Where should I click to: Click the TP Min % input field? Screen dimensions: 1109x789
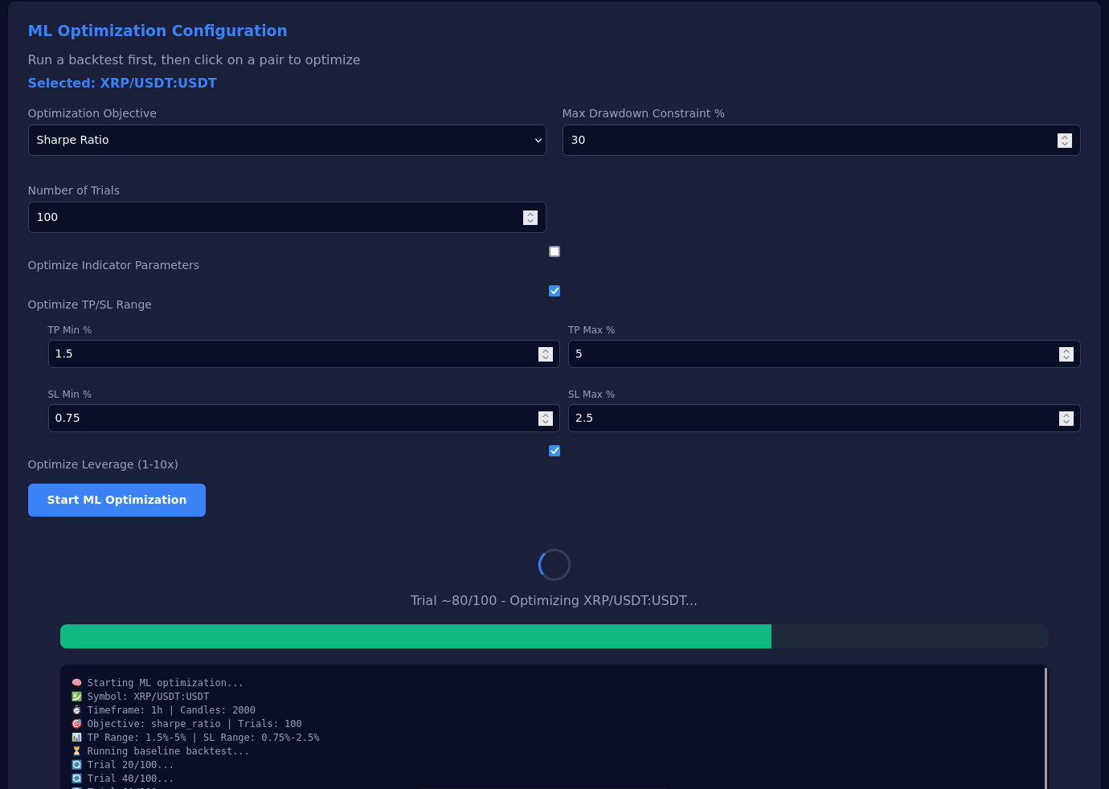pos(289,354)
